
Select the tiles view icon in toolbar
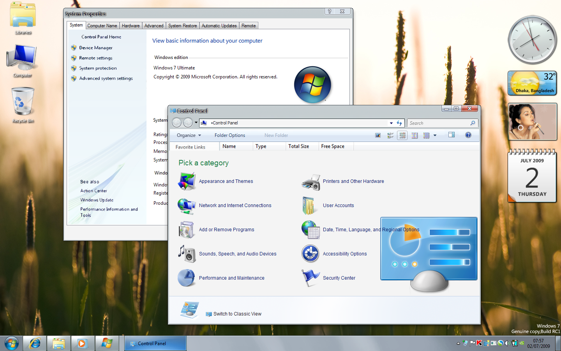pos(390,135)
